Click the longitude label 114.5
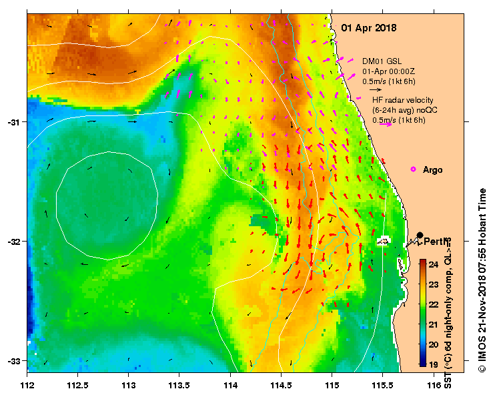 281,385
